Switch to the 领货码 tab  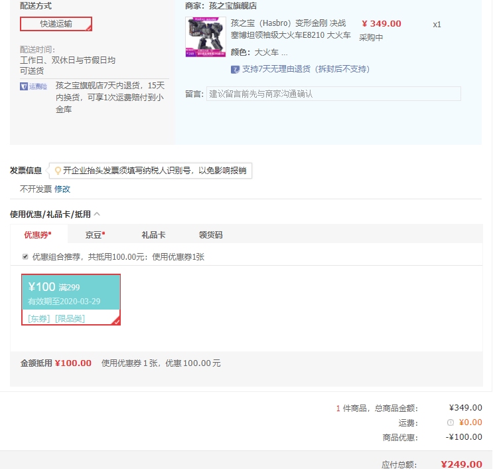click(210, 235)
